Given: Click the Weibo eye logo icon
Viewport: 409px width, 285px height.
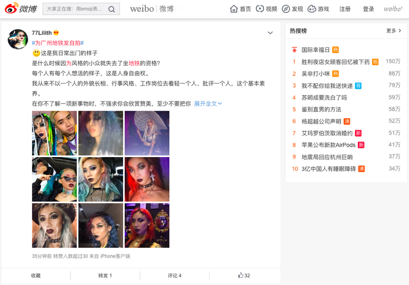Looking at the screenshot, I should 11,8.
